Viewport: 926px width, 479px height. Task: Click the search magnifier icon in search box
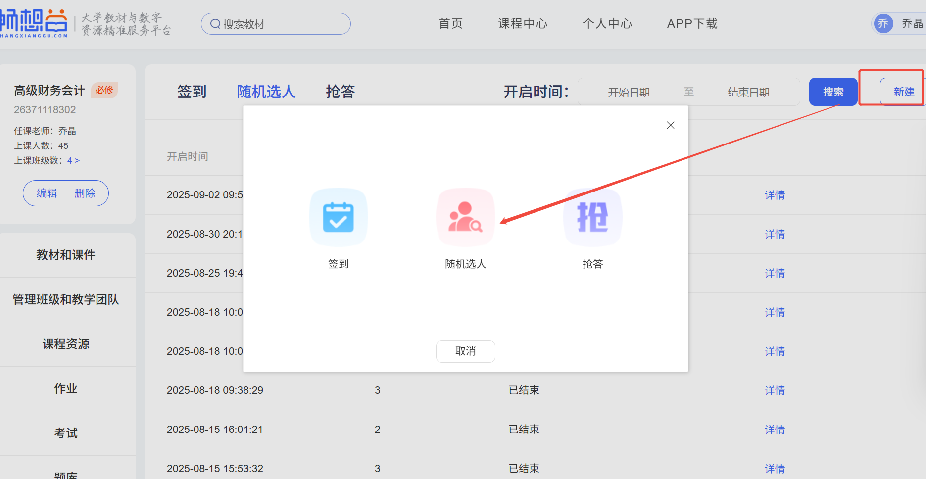pos(215,24)
